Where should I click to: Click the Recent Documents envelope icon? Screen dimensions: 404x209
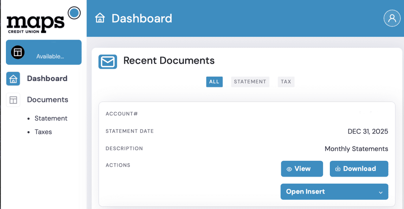pos(108,62)
